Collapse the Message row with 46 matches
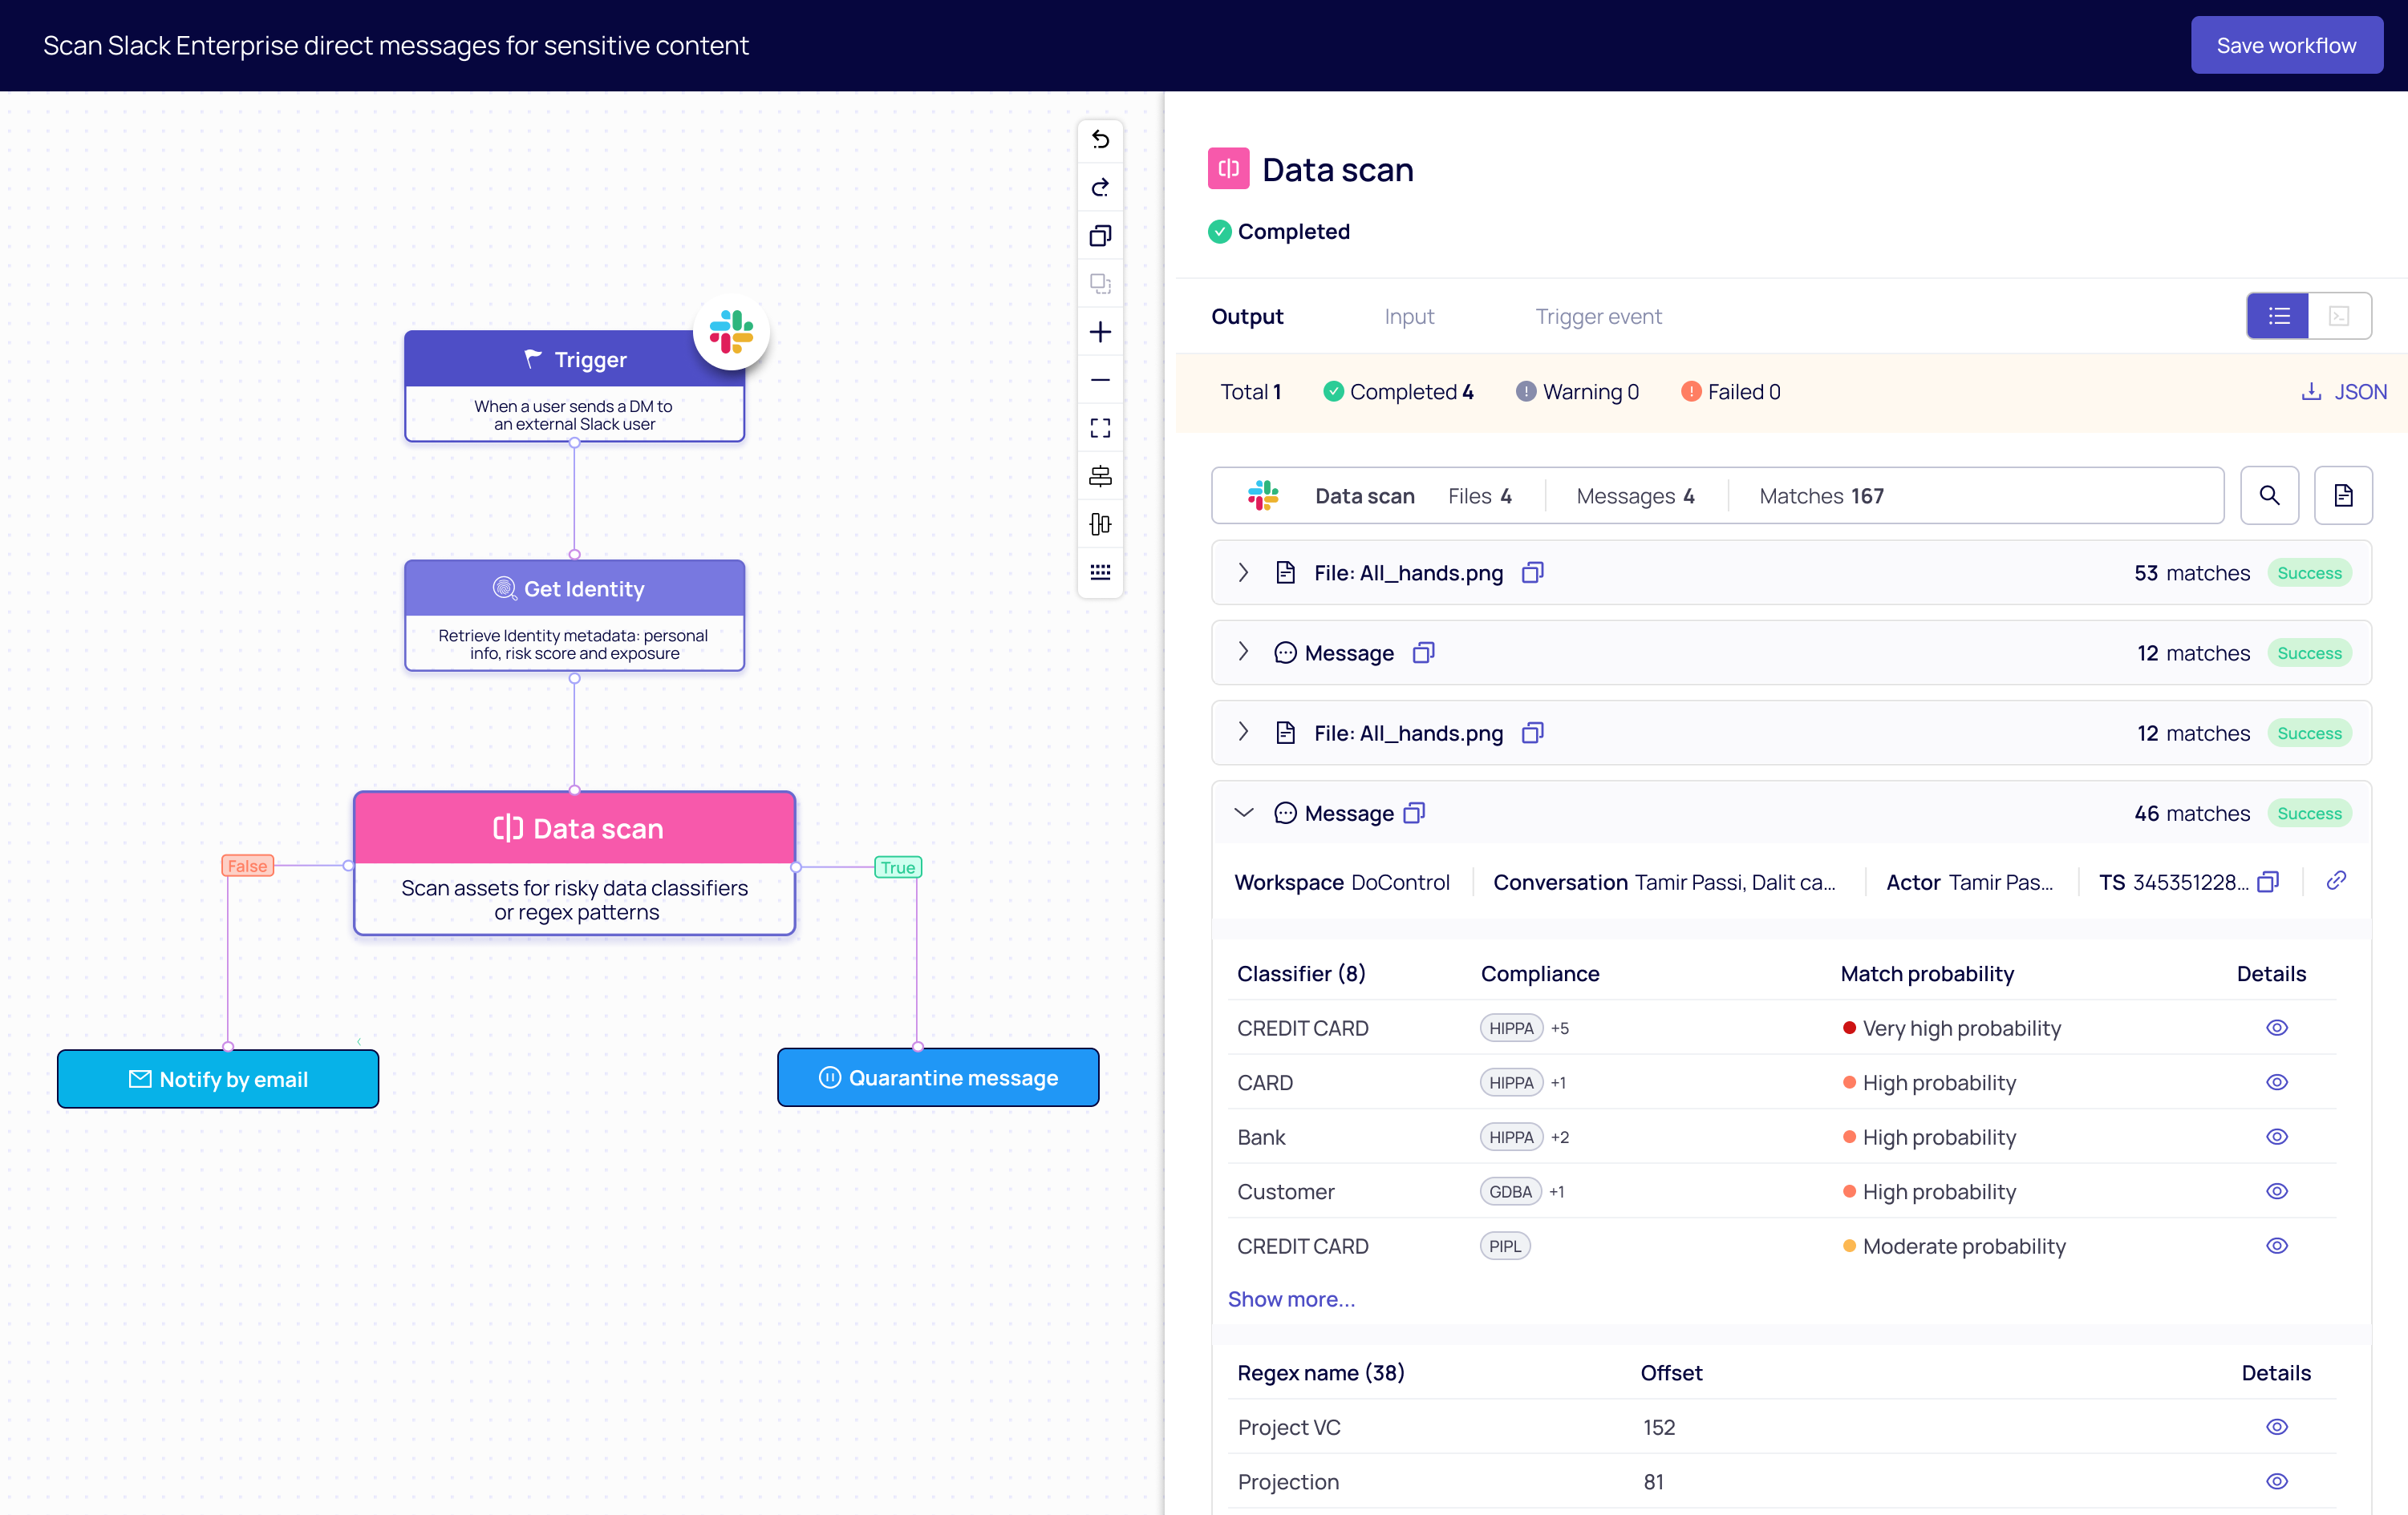 (1243, 813)
